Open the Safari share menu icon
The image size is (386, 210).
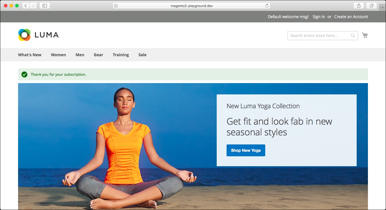(x=359, y=6)
